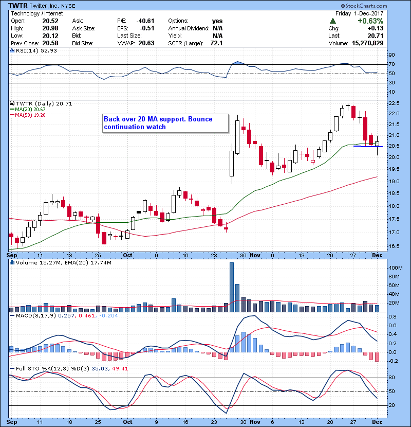Click the tallest volume bar in late October
411x427 pixels.
(x=232, y=287)
